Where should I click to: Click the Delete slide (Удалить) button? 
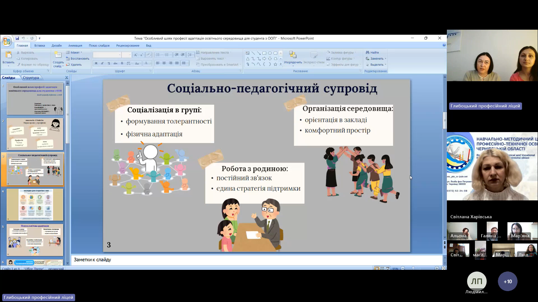coord(74,65)
